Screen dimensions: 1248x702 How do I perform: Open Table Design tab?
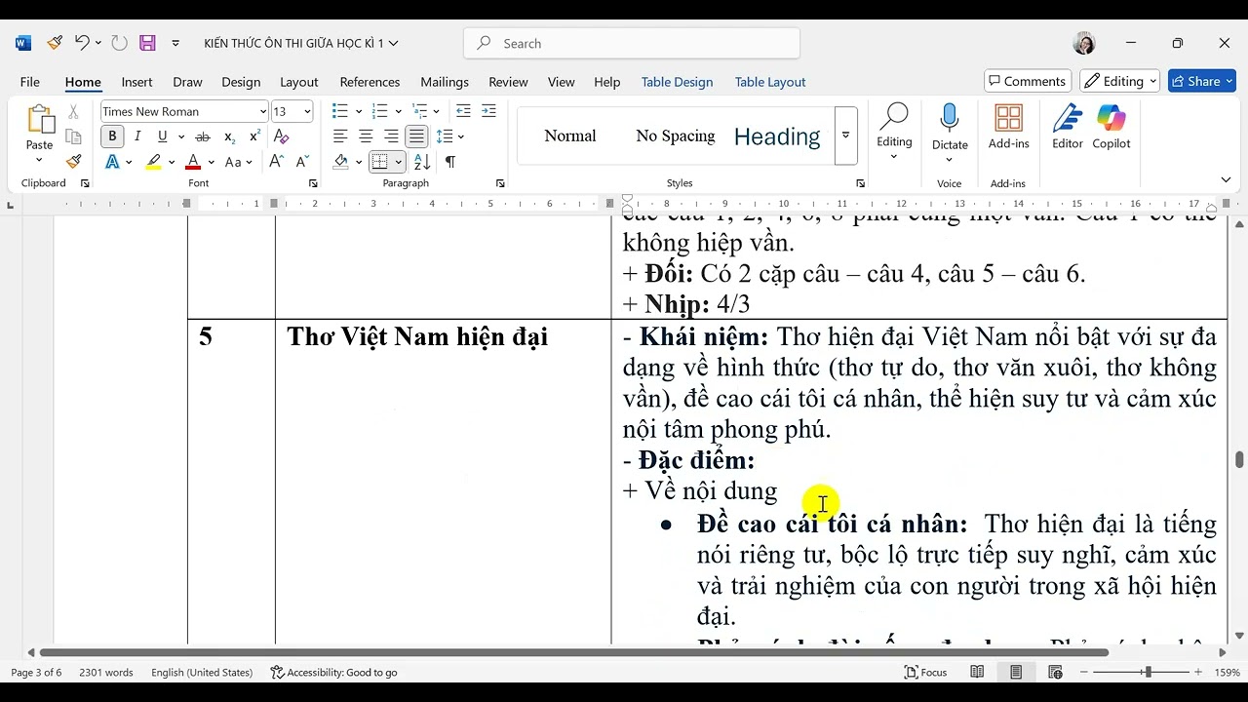(x=677, y=82)
